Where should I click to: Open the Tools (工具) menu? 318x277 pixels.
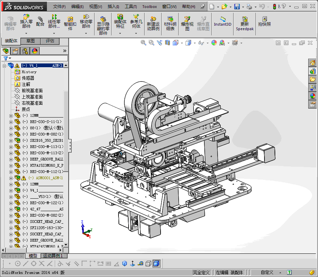[x=131, y=7]
